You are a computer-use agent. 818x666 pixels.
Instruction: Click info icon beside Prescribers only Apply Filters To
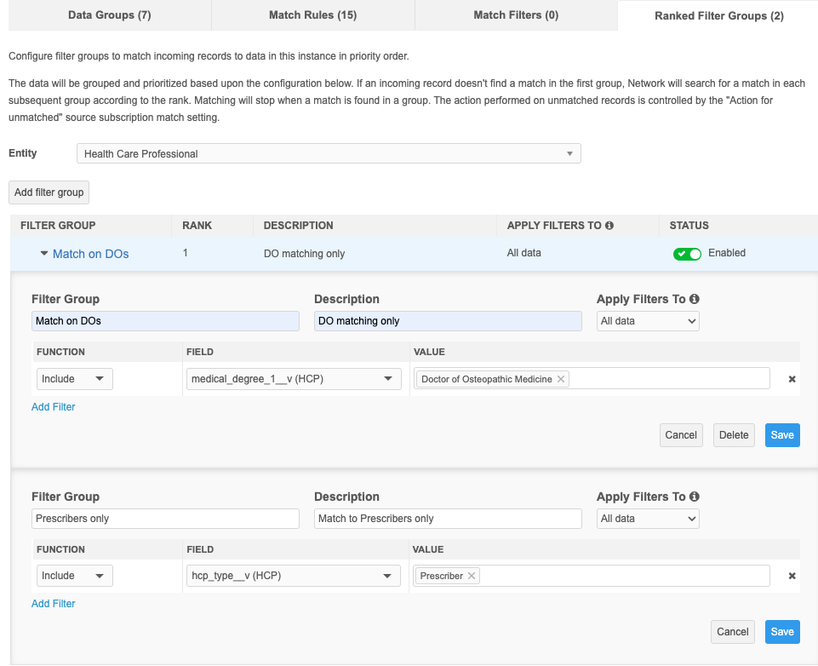pos(695,497)
